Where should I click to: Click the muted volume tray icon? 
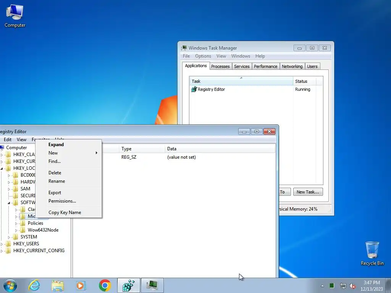click(352, 286)
